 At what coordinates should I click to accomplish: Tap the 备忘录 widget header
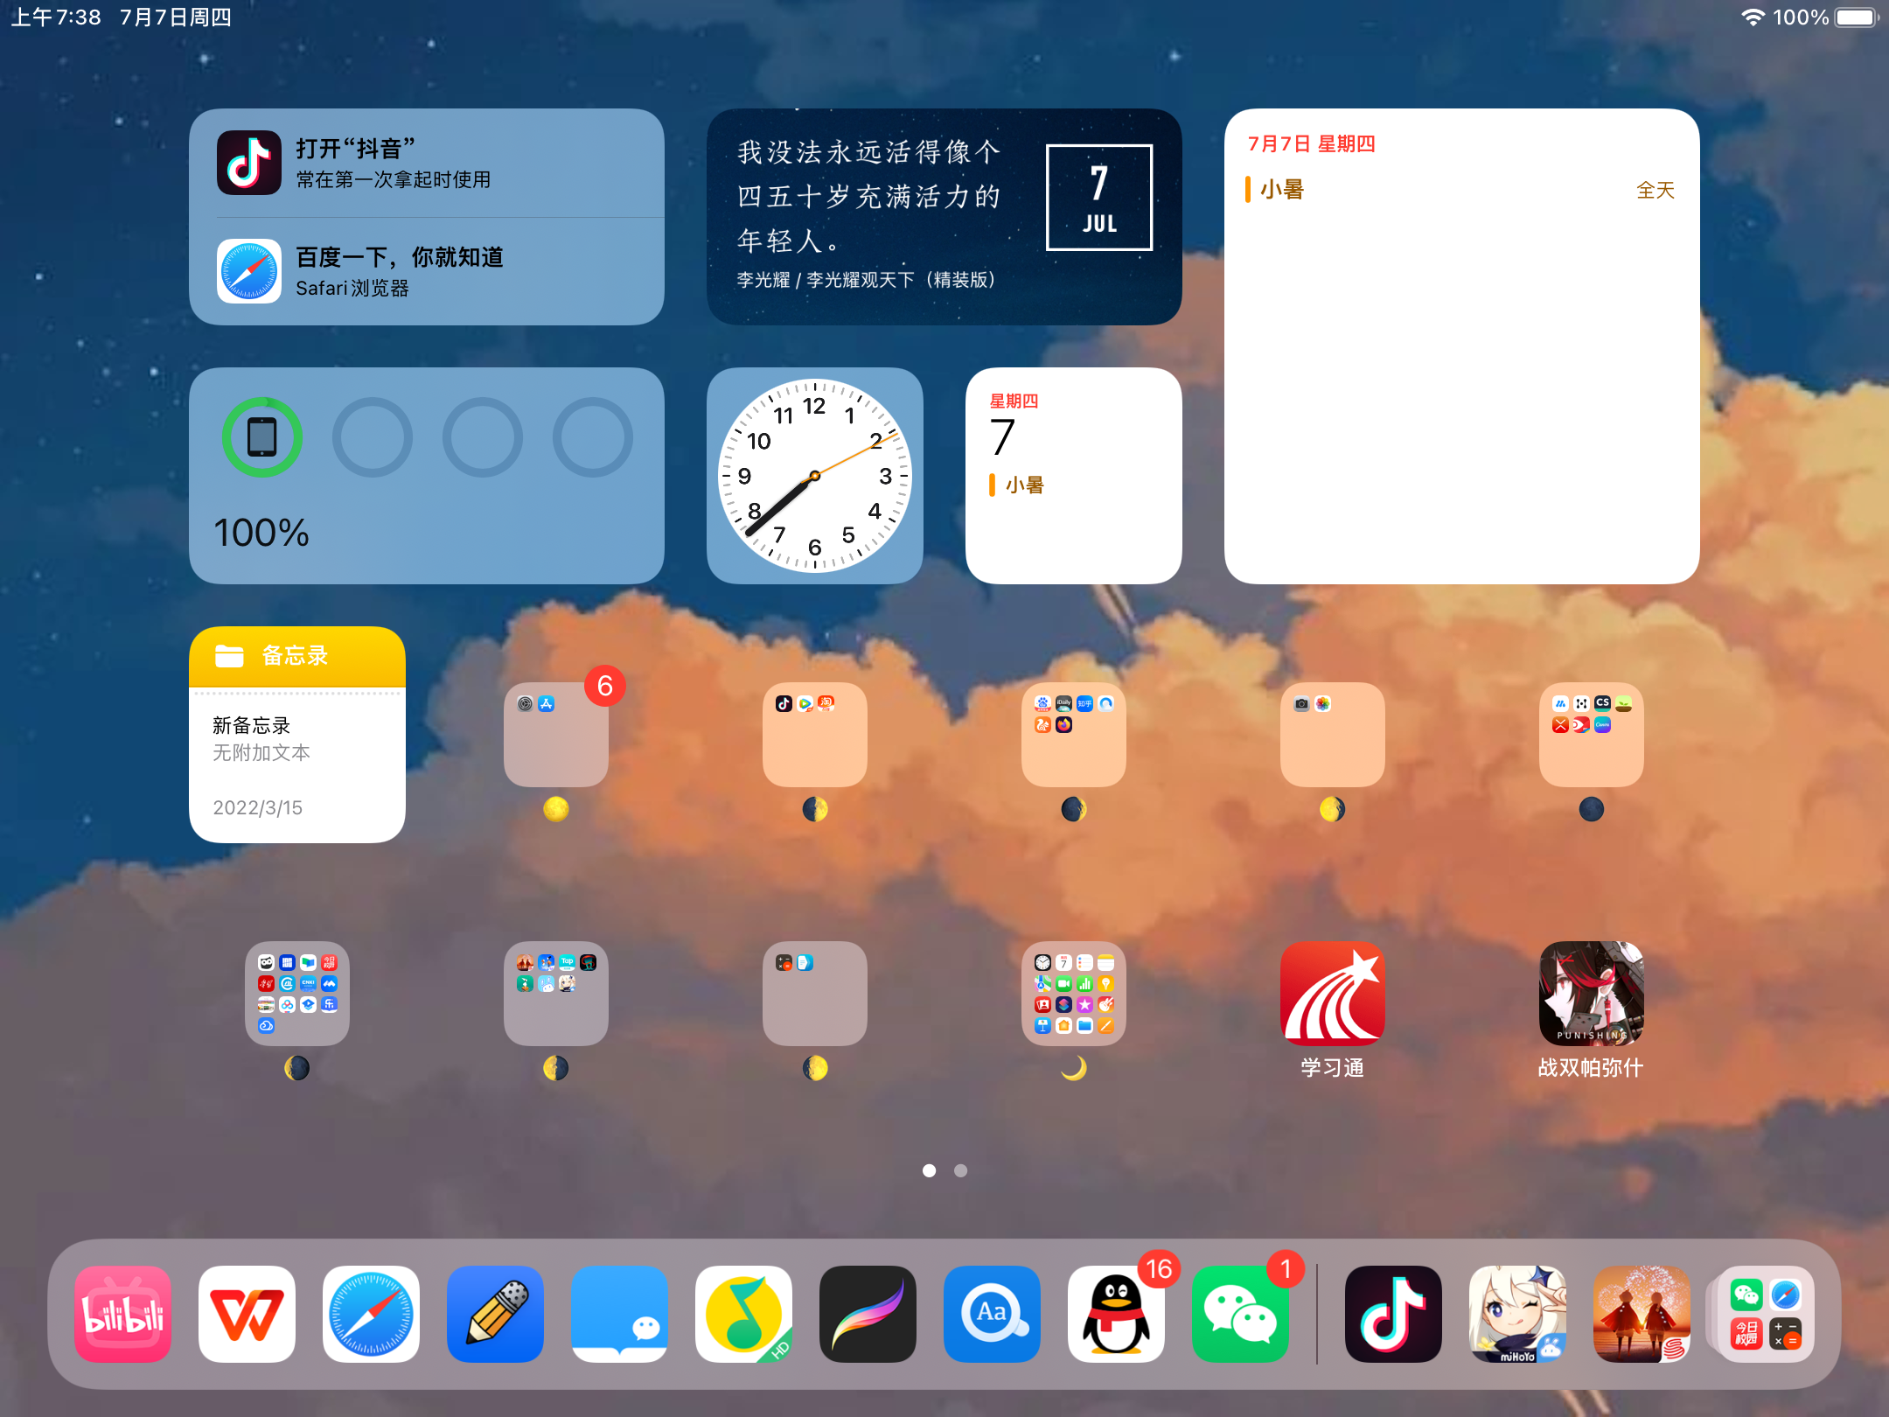(297, 656)
